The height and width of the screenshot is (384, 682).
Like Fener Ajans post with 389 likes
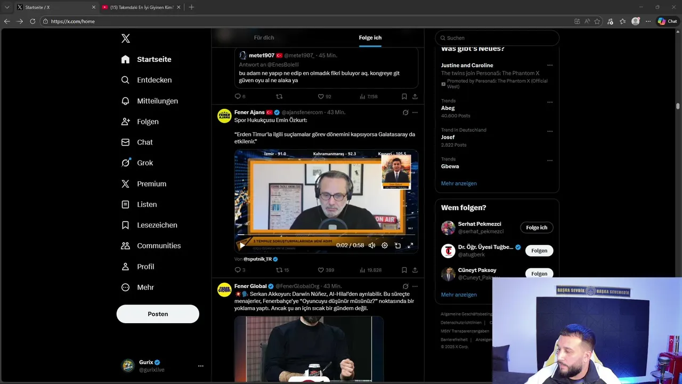326,270
